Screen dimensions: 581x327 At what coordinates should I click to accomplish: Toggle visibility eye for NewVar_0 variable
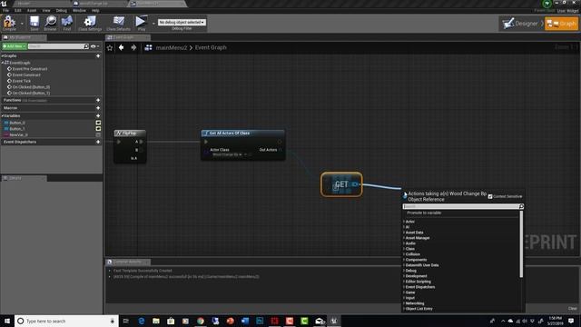pyautogui.click(x=98, y=135)
